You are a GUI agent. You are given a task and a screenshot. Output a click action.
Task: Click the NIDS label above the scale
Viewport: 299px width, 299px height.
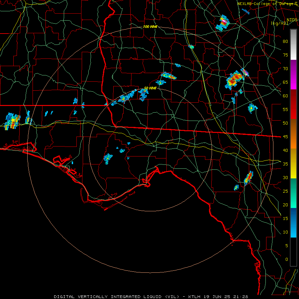[292, 20]
